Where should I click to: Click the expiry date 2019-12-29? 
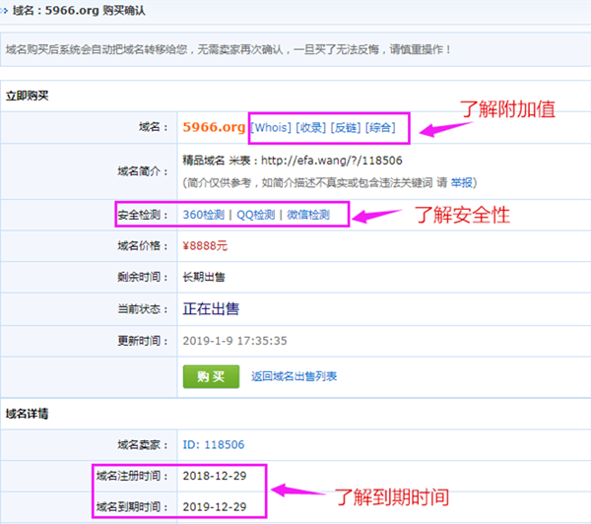214,506
